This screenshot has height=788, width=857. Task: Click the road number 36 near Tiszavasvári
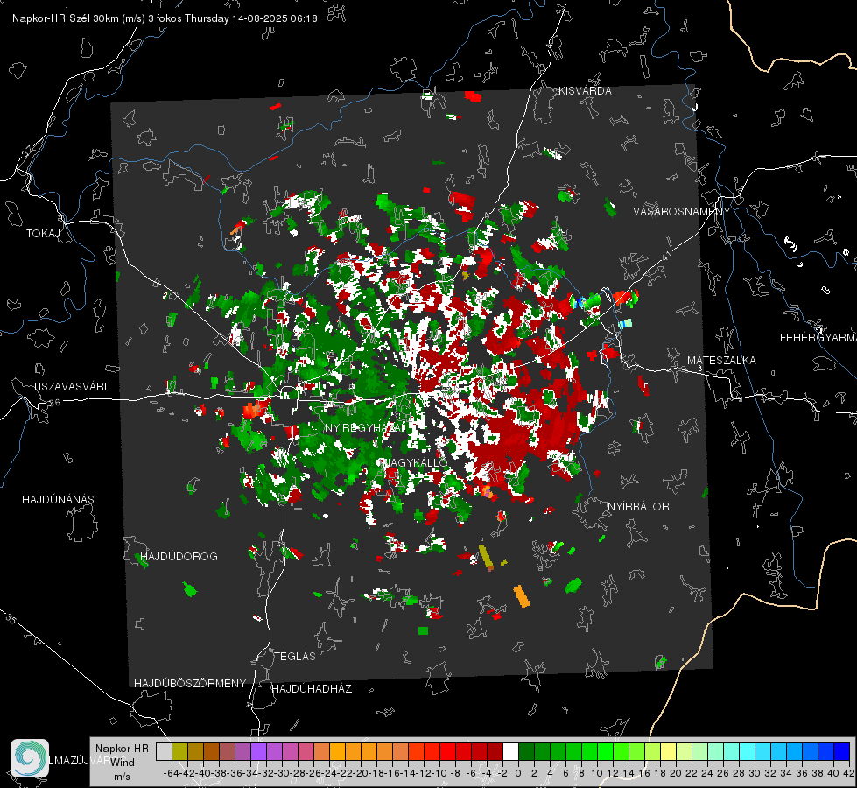tap(54, 403)
